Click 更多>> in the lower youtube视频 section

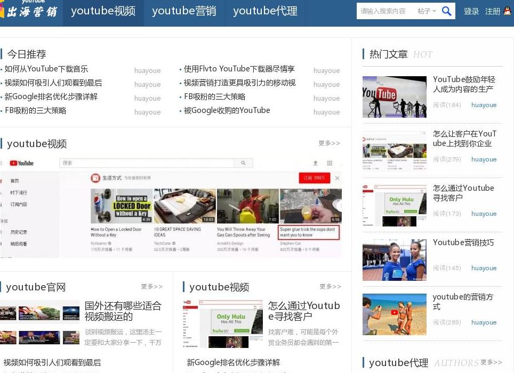point(330,287)
